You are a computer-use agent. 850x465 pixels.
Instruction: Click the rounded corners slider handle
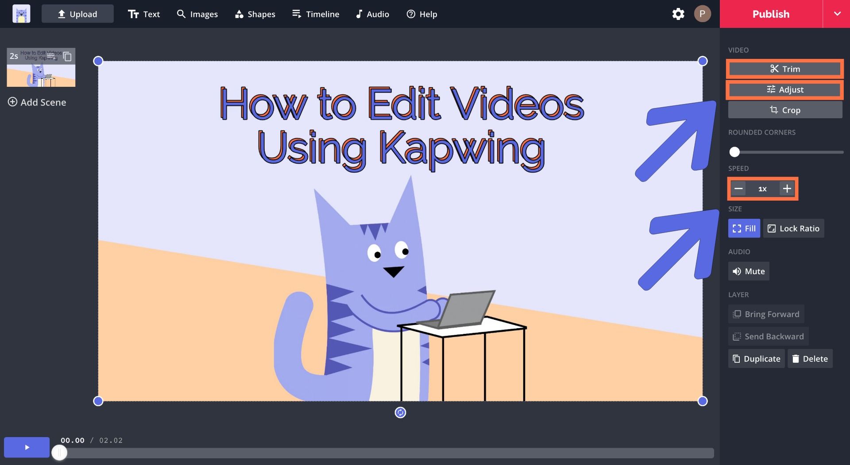[x=734, y=152]
